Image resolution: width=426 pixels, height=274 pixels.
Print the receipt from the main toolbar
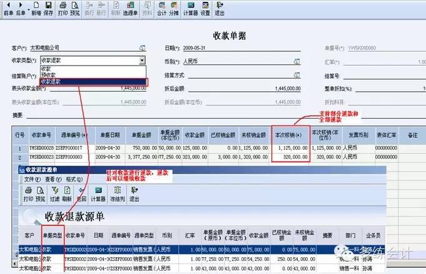click(x=63, y=9)
